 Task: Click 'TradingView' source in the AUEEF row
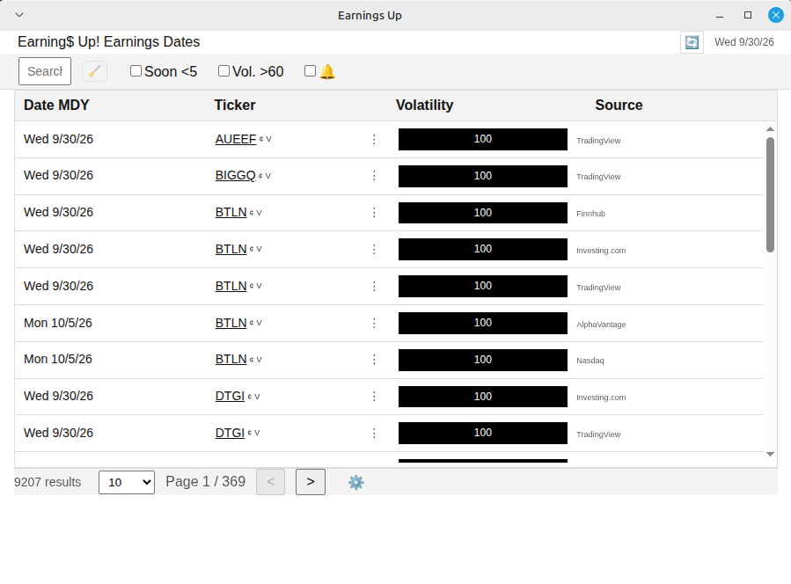pyautogui.click(x=598, y=141)
